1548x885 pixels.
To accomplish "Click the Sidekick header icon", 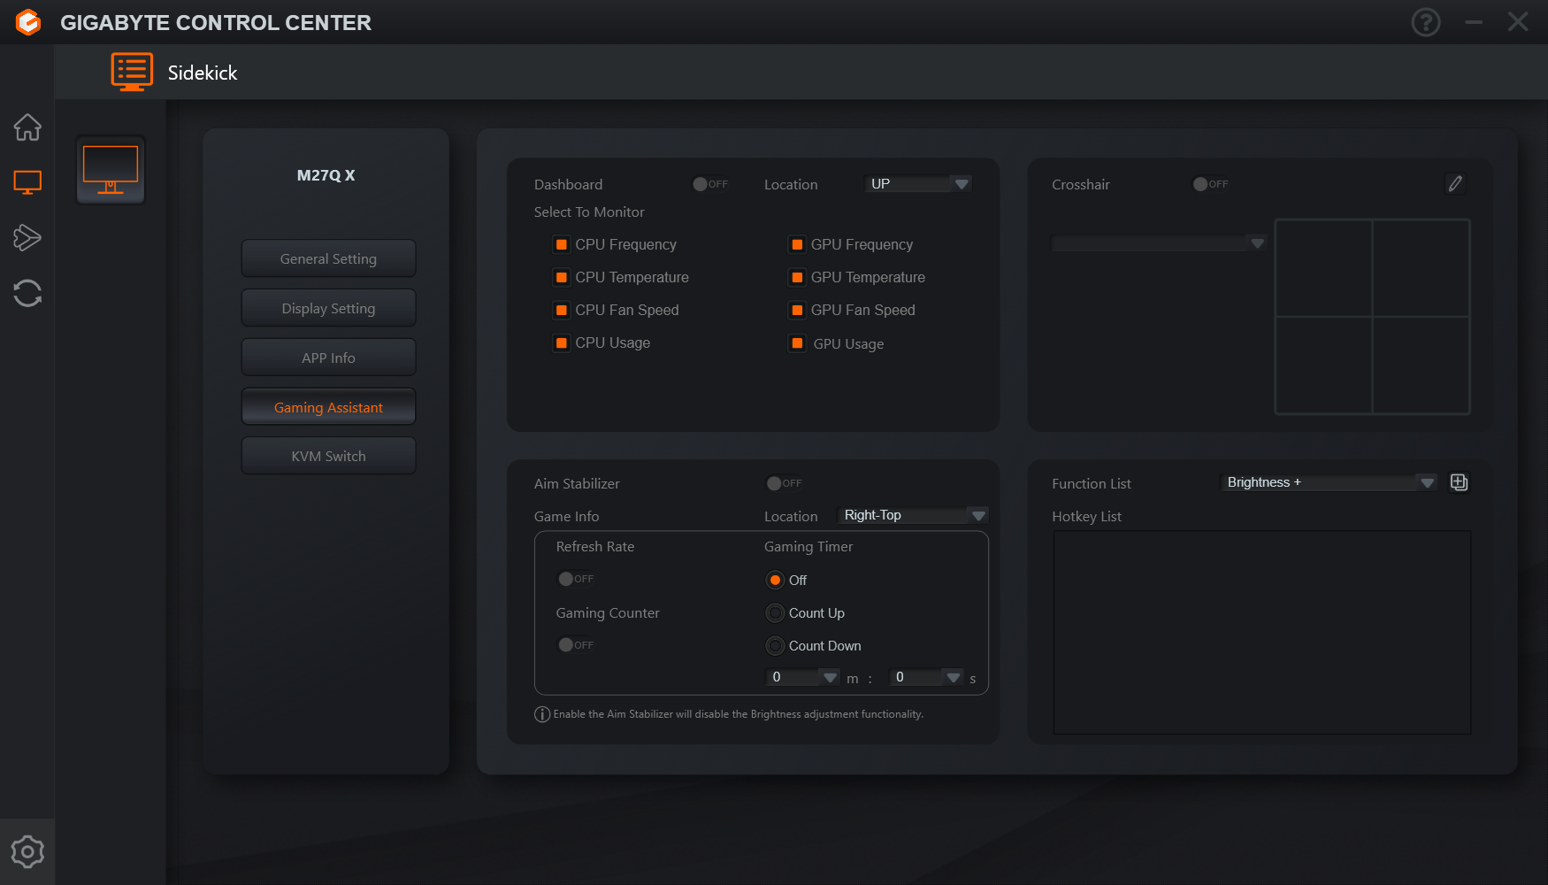I will 132,72.
